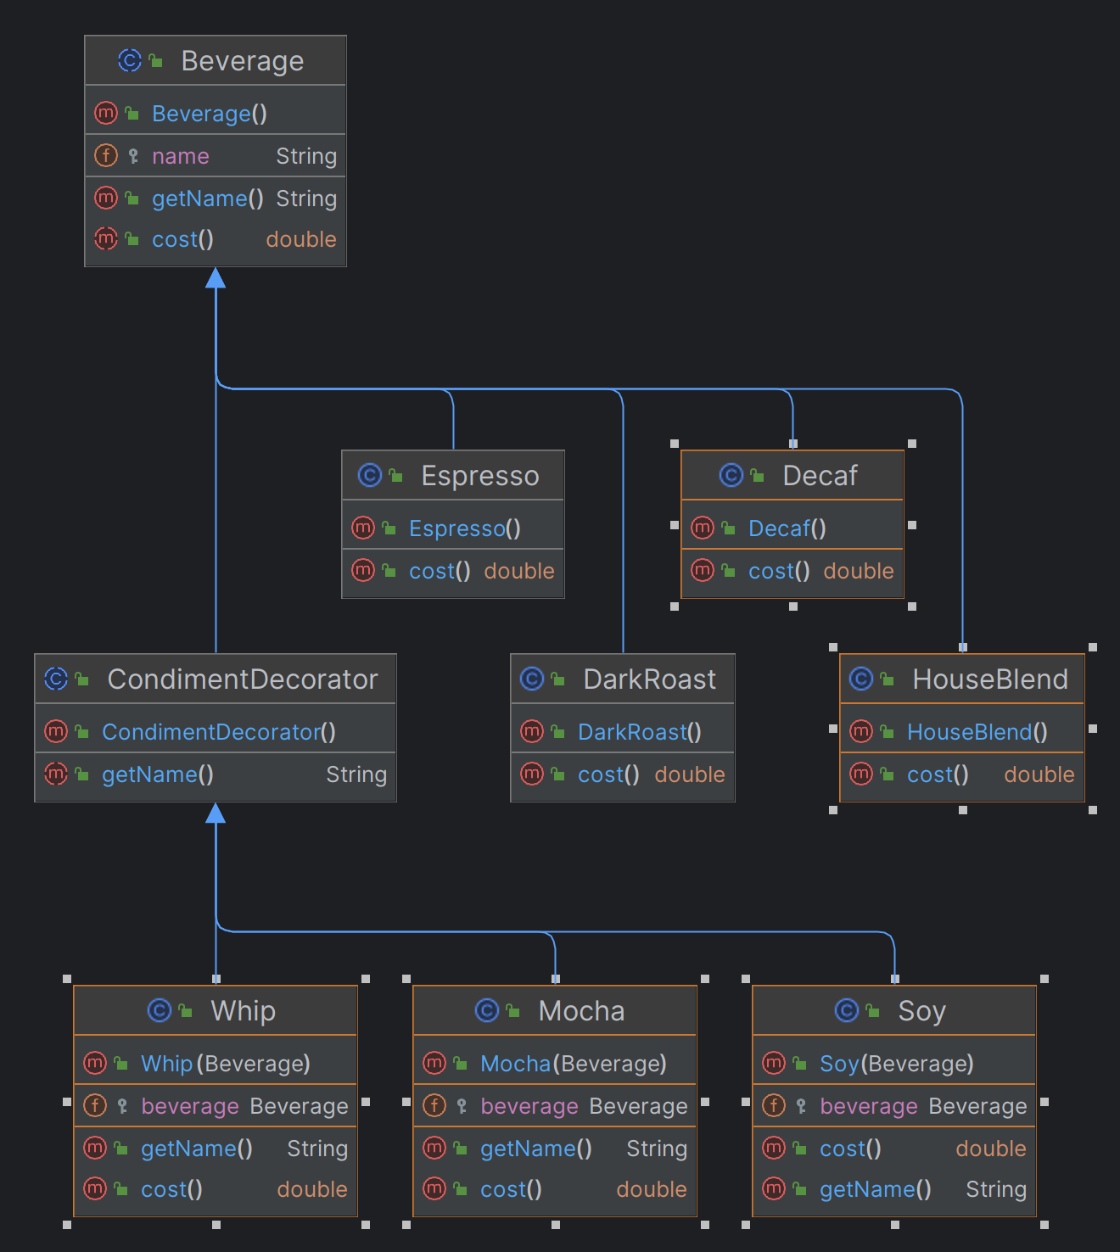
Task: Click HouseBlend() constructor text
Action: [x=977, y=732]
